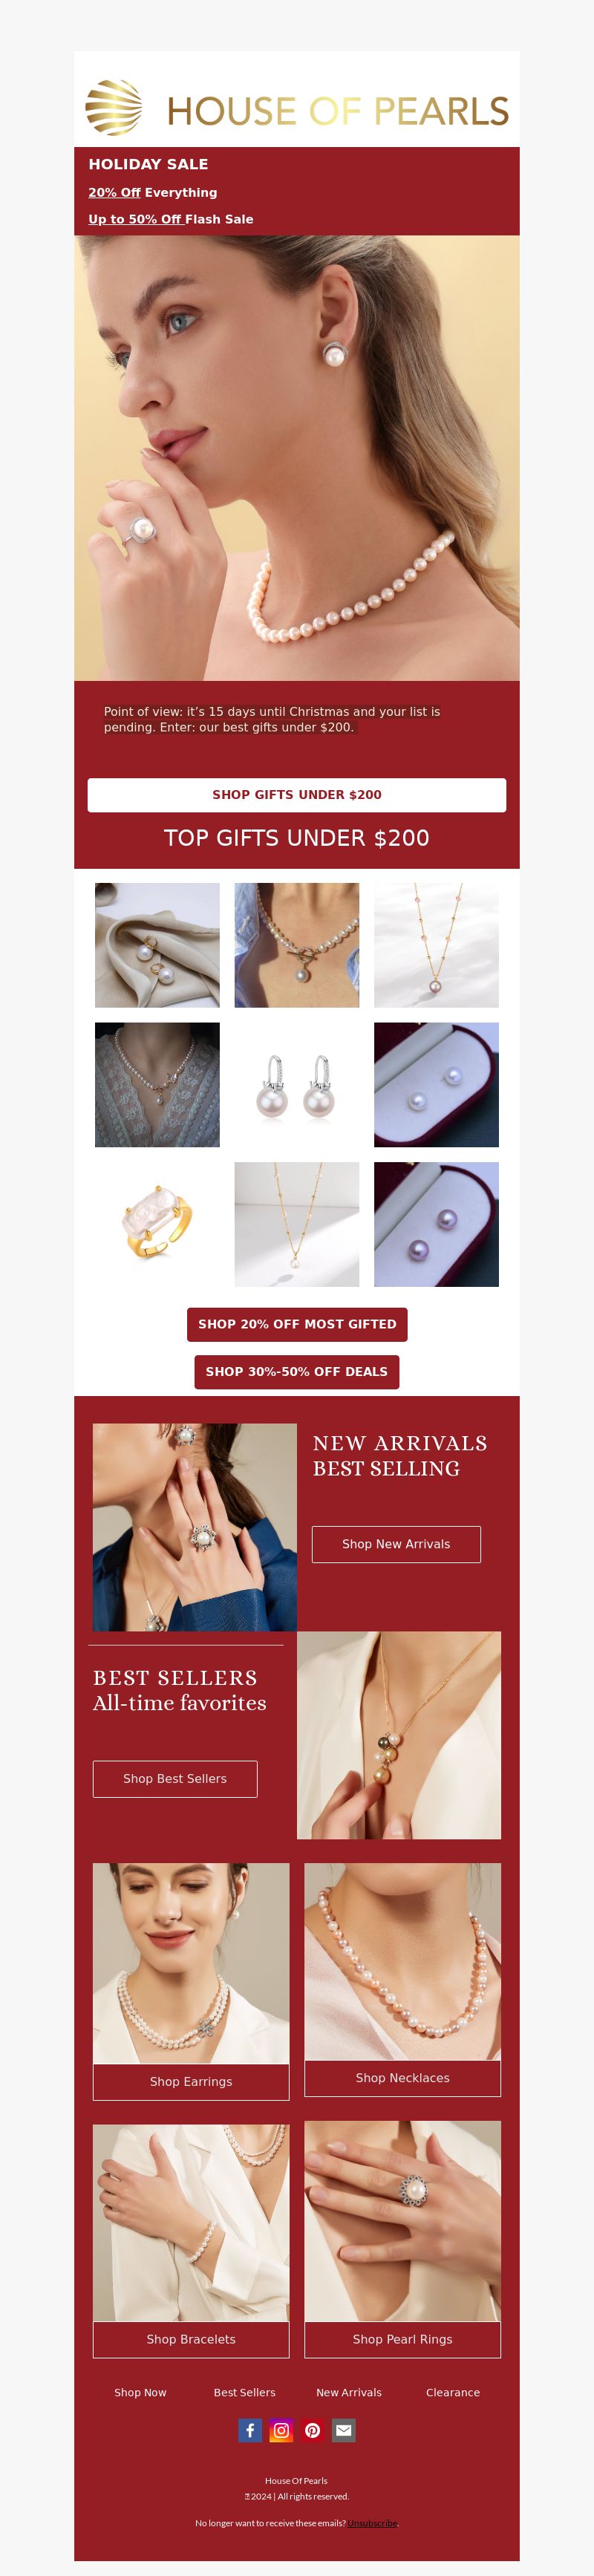The height and width of the screenshot is (2576, 594).
Task: Click the Shop Pearl Rings button
Action: point(403,2339)
